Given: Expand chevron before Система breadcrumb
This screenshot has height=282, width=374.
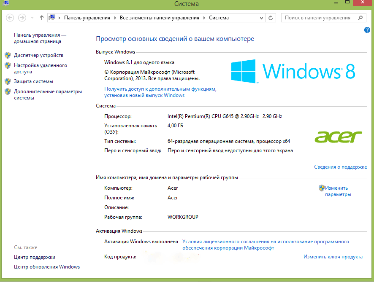Looking at the screenshot, I should [204, 18].
